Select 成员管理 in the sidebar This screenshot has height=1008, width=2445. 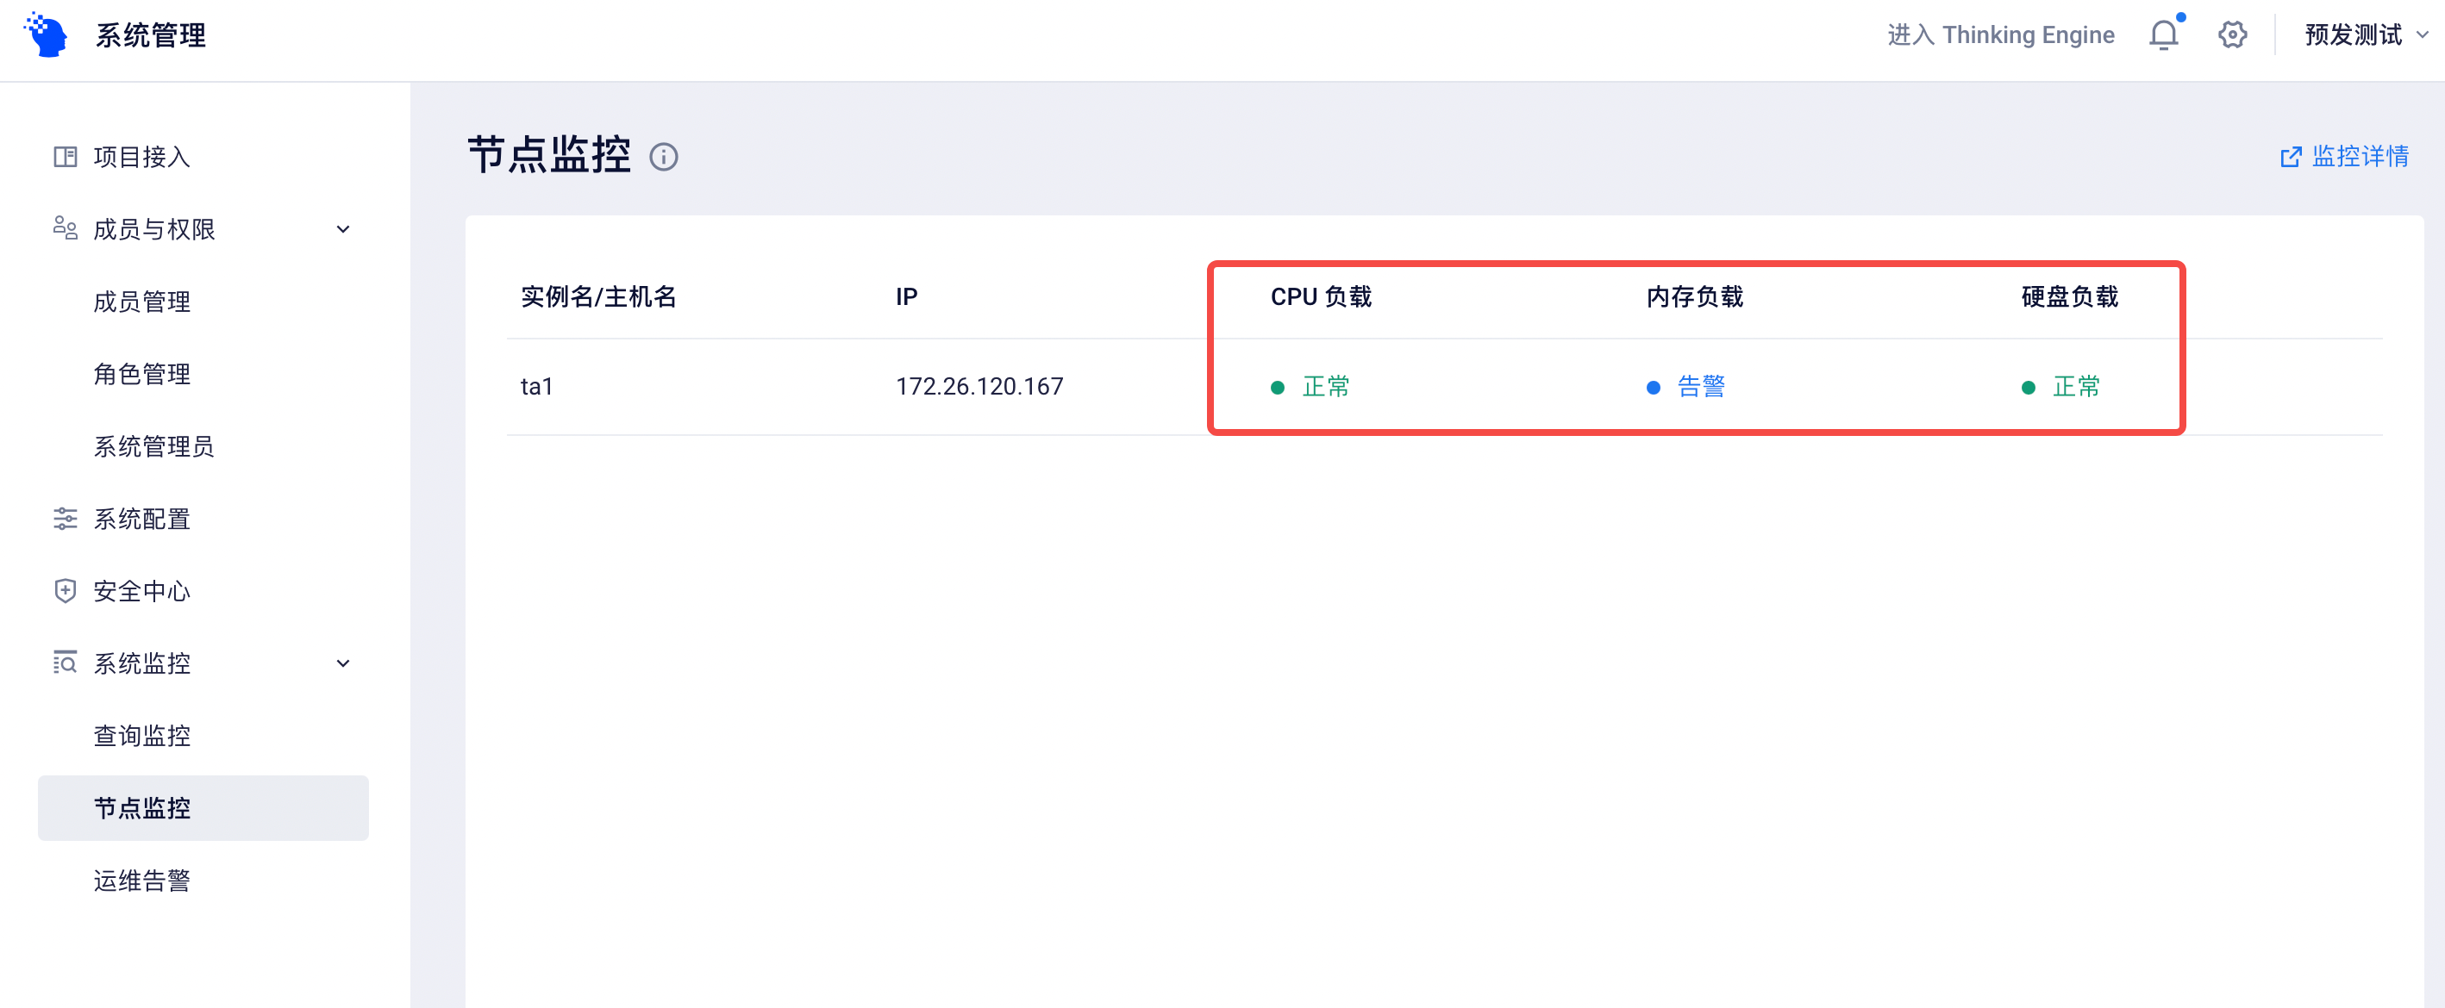pyautogui.click(x=142, y=302)
